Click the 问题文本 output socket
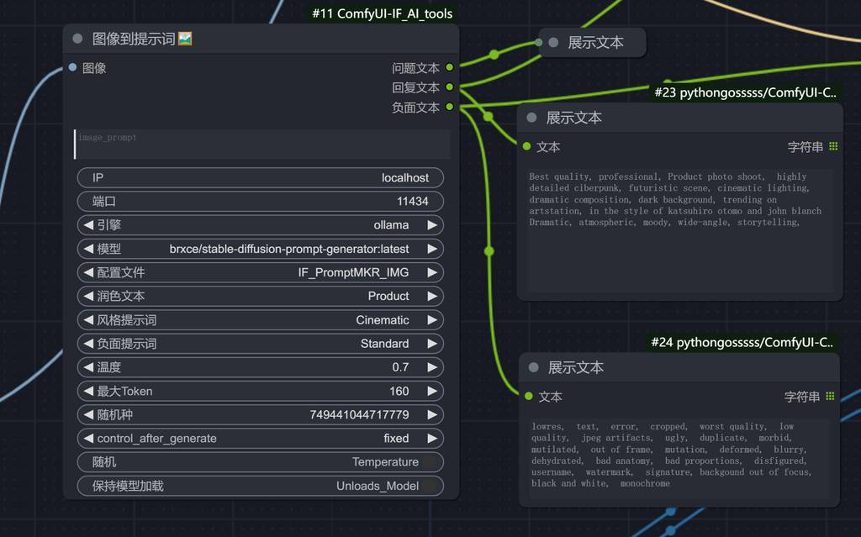861x537 pixels. pos(450,67)
